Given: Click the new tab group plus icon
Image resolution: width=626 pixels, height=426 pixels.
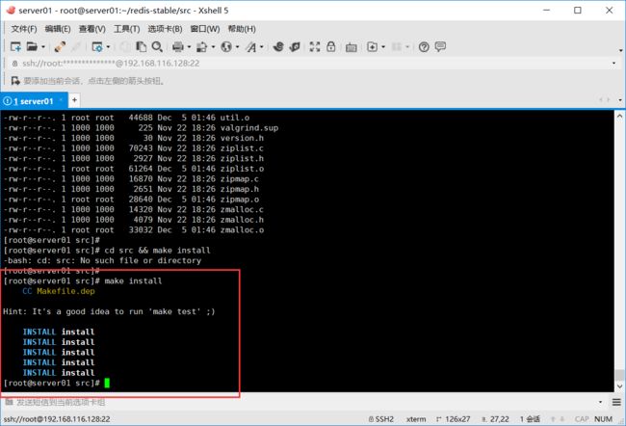Looking at the screenshot, I should click(x=372, y=47).
